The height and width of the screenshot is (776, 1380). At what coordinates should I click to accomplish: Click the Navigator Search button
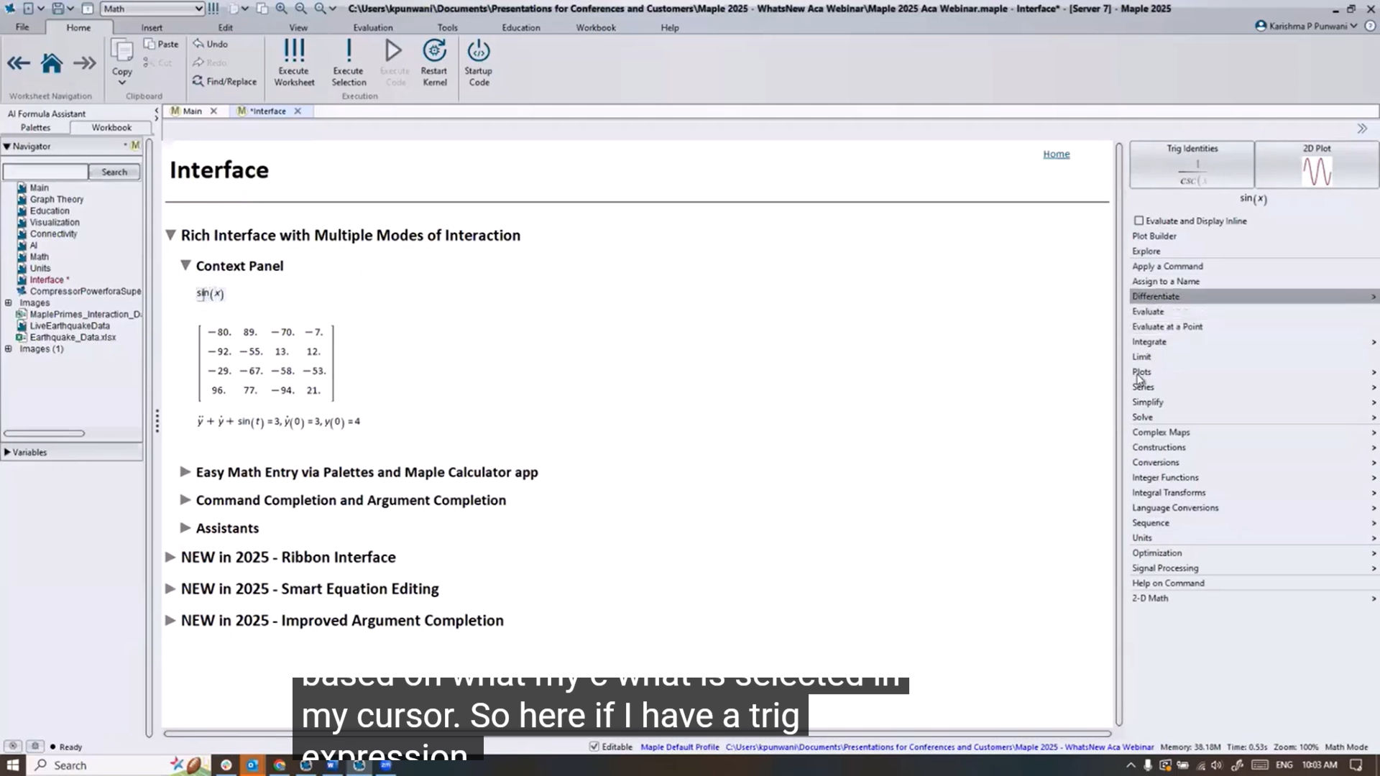pos(114,172)
